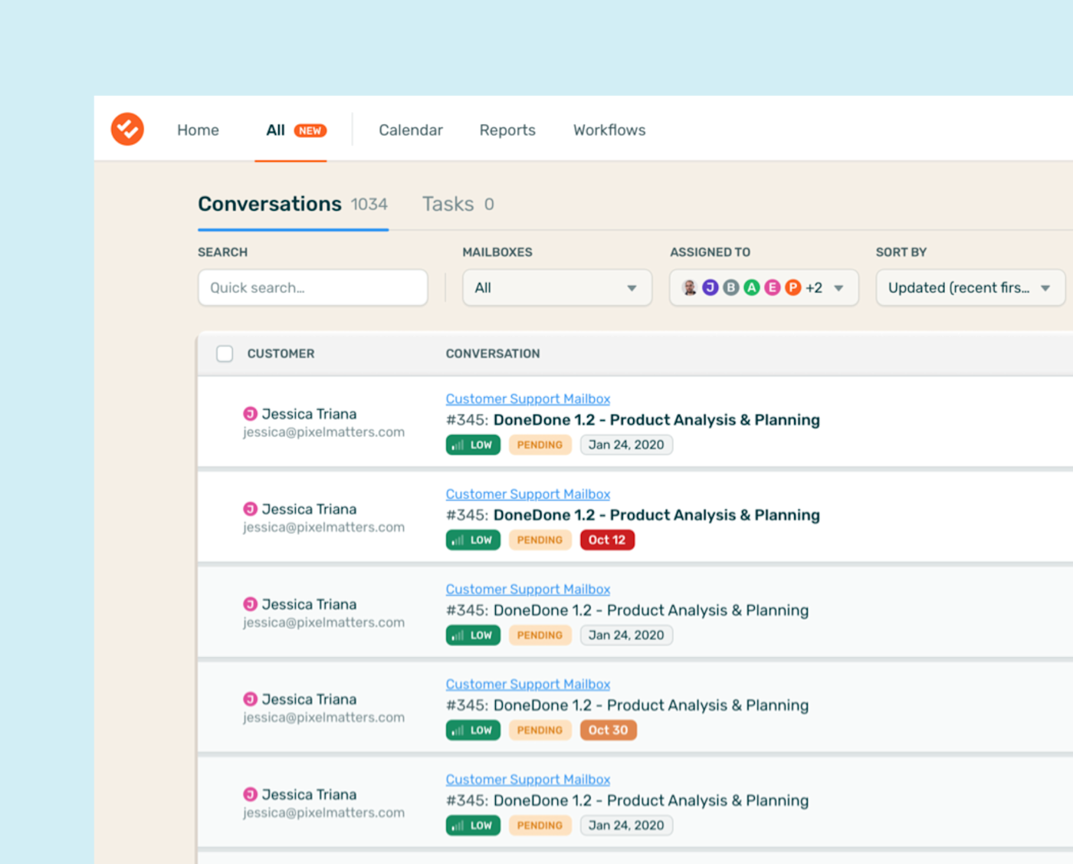
Task: Click Jessica Triana's avatar in Oct 30 row
Action: coord(250,699)
